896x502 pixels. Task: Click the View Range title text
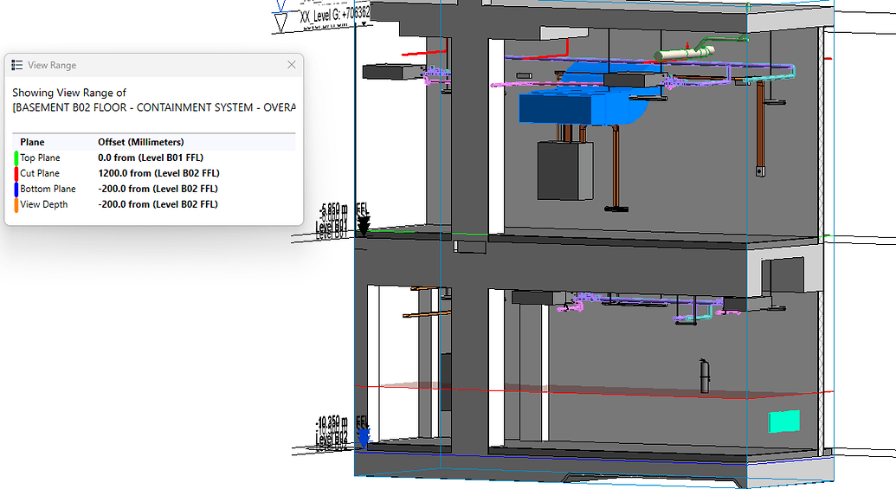(52, 64)
